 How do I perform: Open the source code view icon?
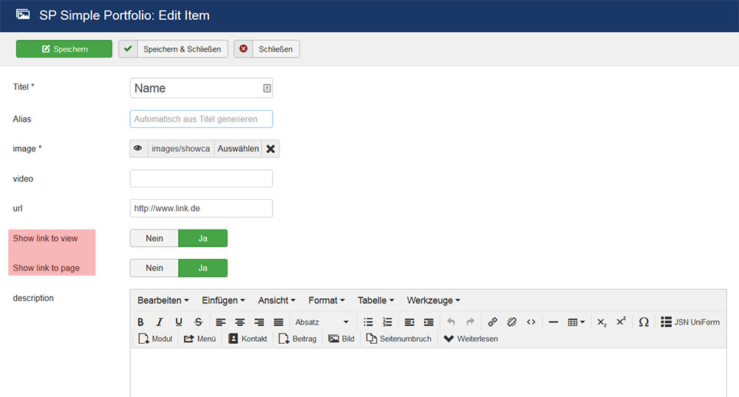(x=531, y=322)
